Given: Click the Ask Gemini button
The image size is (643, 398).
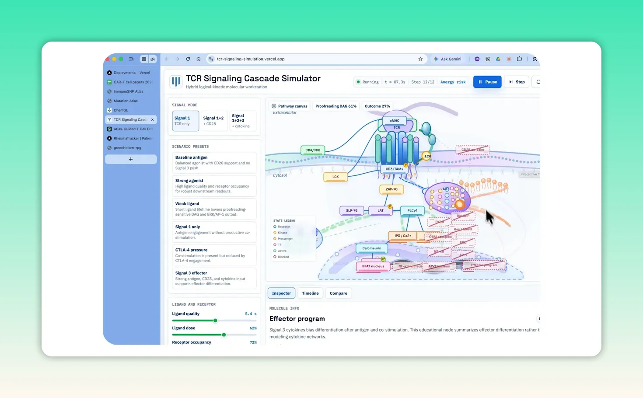Looking at the screenshot, I should 447,59.
